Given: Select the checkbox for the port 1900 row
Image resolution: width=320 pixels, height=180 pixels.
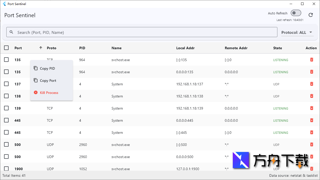Looking at the screenshot, I should click(6, 168).
